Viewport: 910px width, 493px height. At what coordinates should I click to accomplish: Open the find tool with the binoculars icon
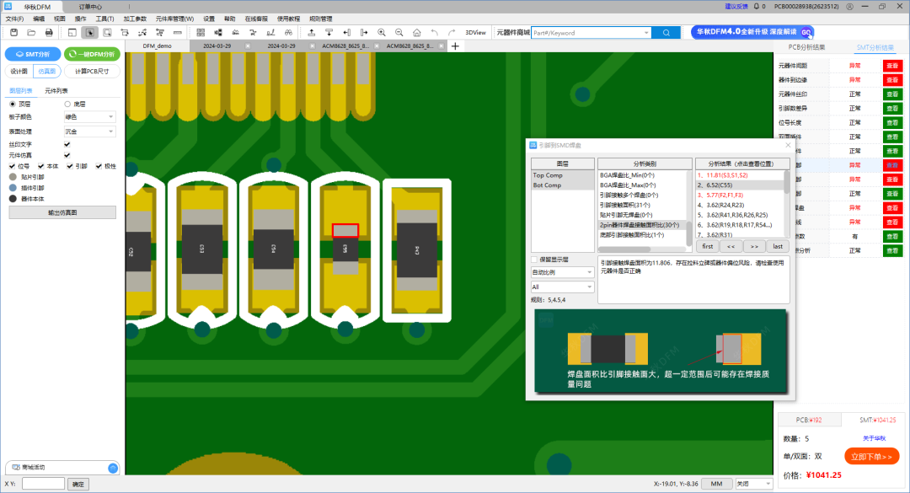[x=288, y=32]
